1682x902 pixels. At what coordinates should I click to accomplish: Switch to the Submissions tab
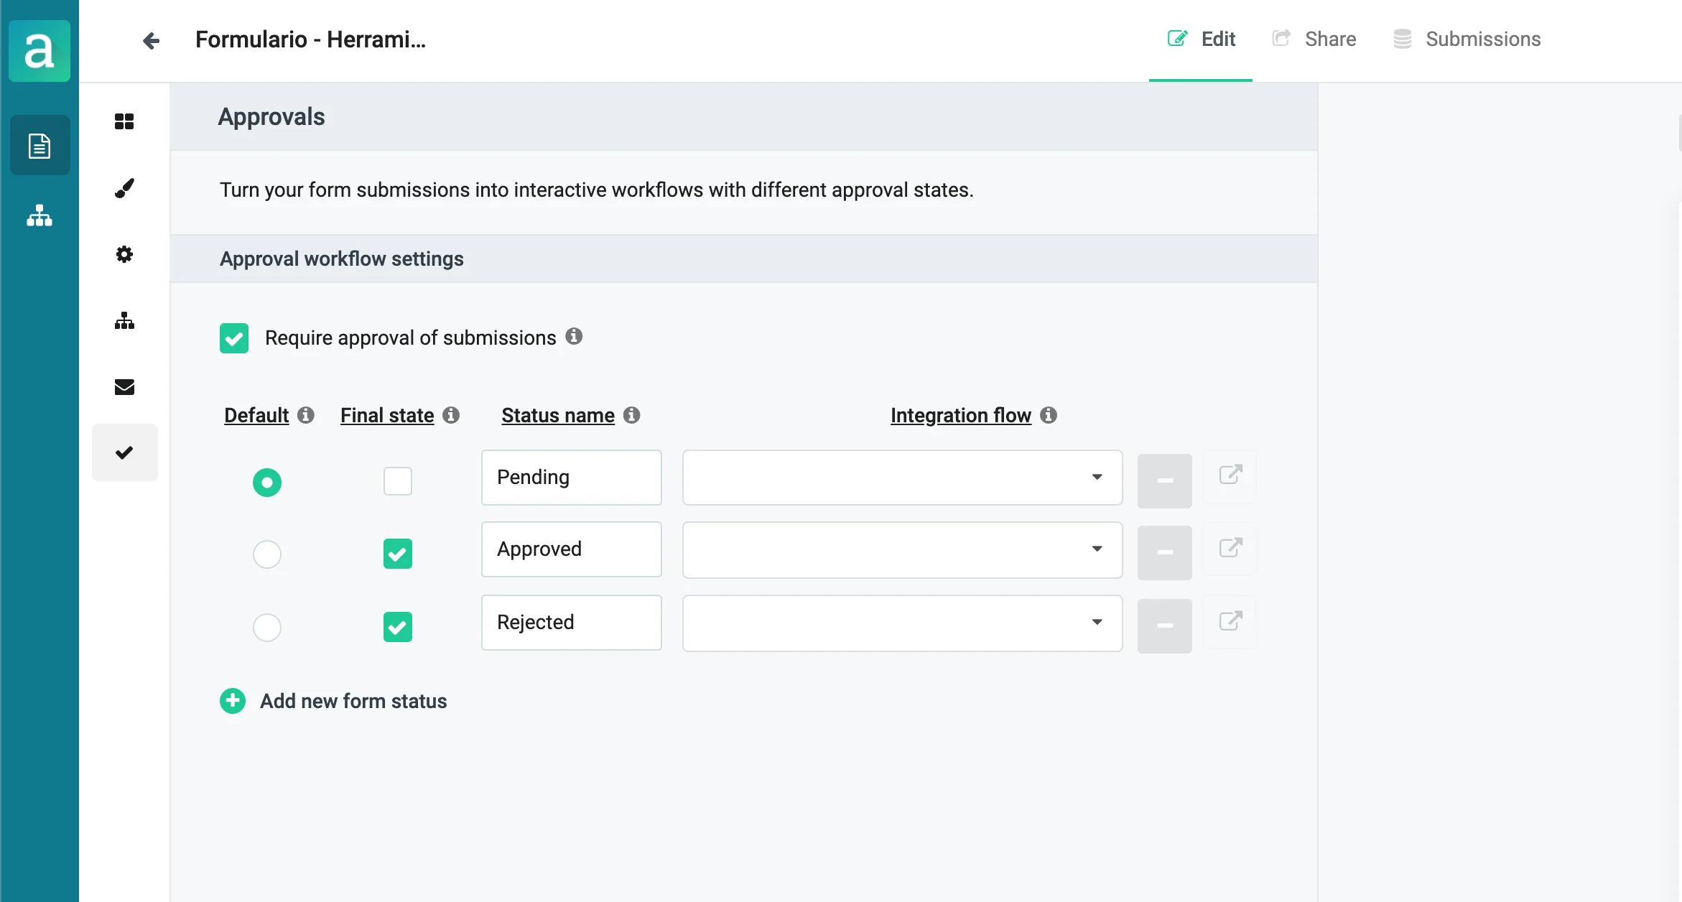[x=1467, y=39]
